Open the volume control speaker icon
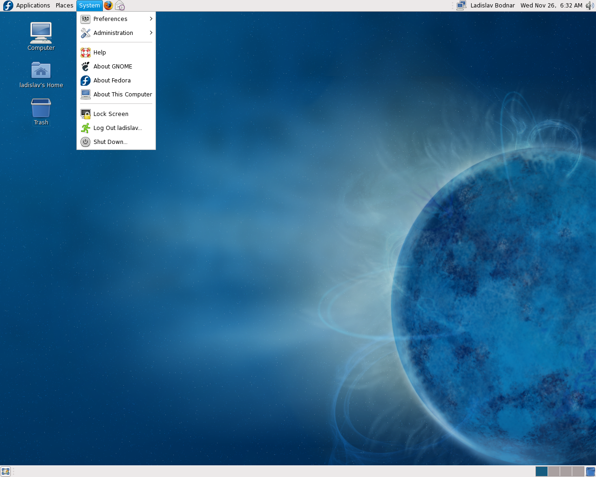Image resolution: width=596 pixels, height=477 pixels. pyautogui.click(x=589, y=6)
